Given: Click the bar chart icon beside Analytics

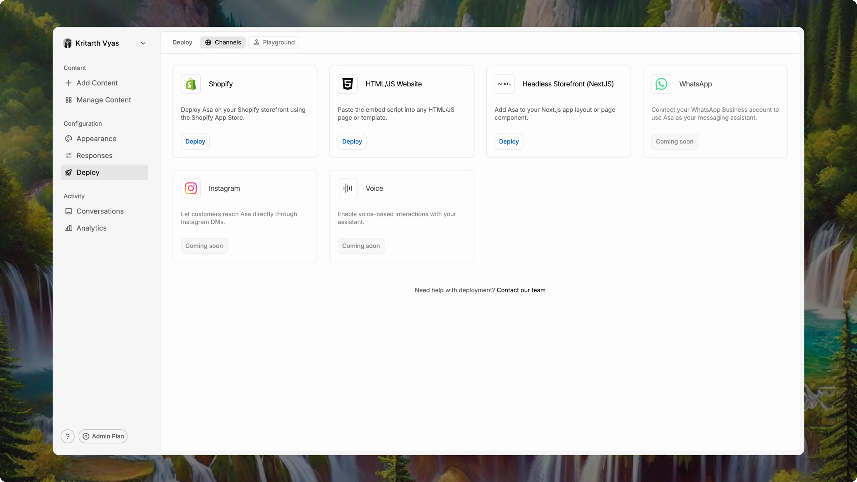Looking at the screenshot, I should click(69, 228).
